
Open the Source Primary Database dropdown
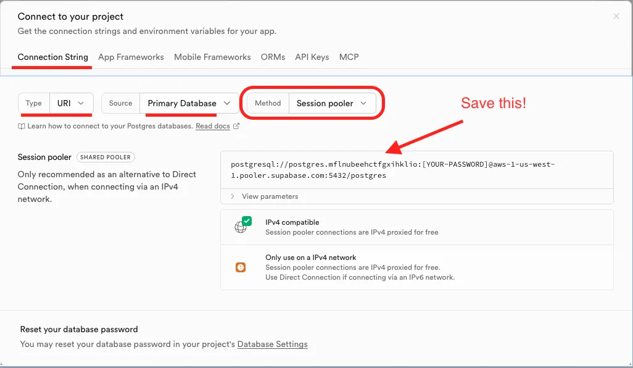(x=189, y=103)
